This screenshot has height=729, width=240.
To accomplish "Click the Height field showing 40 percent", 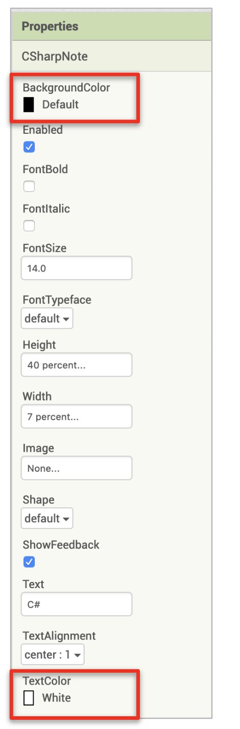I will pos(77,365).
